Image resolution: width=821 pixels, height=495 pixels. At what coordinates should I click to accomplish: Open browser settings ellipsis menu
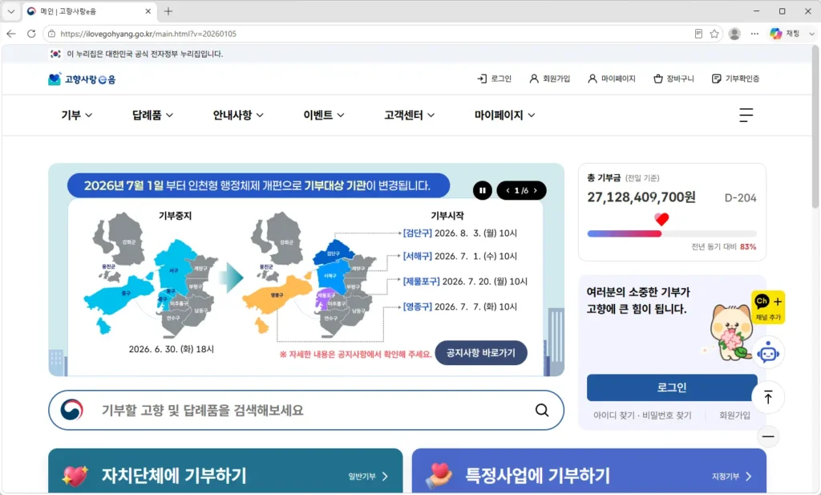coord(754,34)
